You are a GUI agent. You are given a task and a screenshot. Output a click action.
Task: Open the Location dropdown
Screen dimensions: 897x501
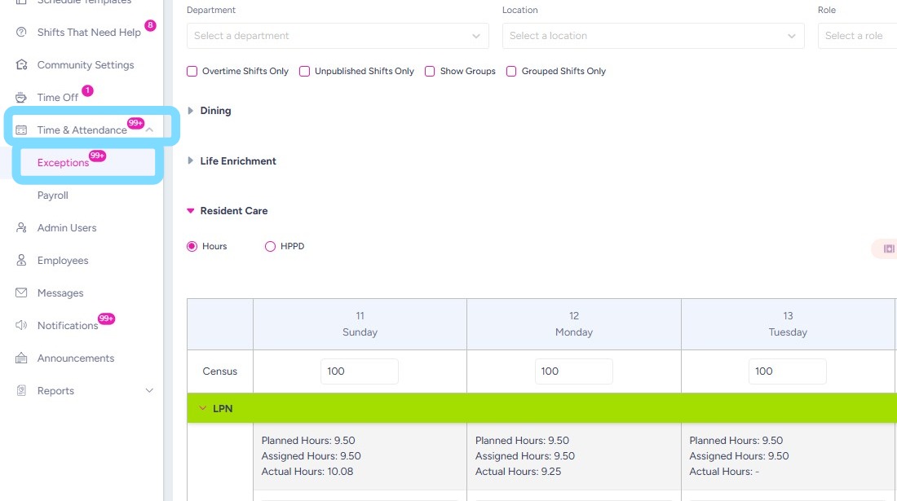[653, 36]
